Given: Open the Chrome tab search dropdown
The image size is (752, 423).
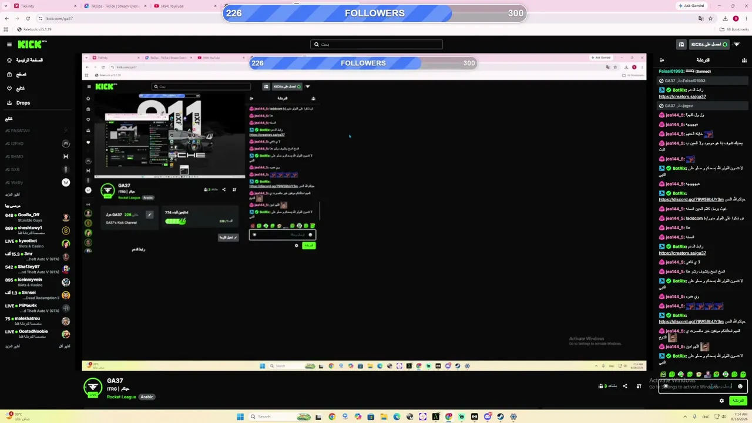Looking at the screenshot, I should click(x=5, y=6).
